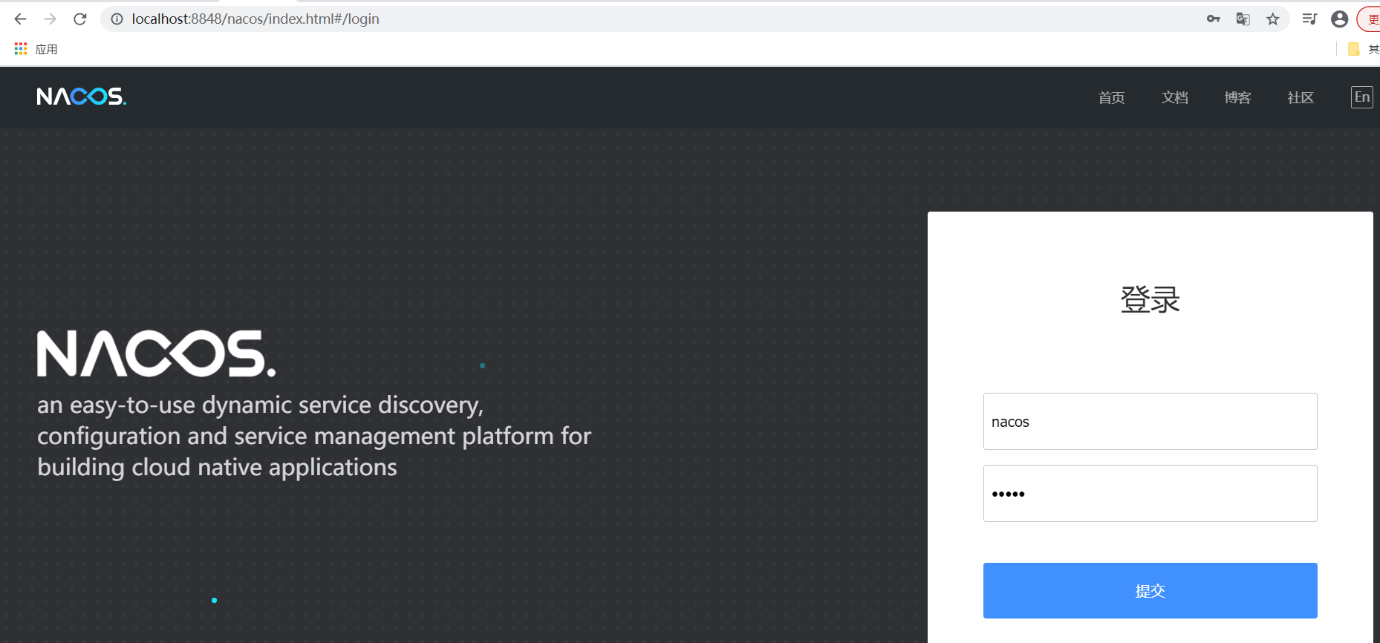Submit login with the 提交 button
The width and height of the screenshot is (1380, 643).
(x=1150, y=591)
